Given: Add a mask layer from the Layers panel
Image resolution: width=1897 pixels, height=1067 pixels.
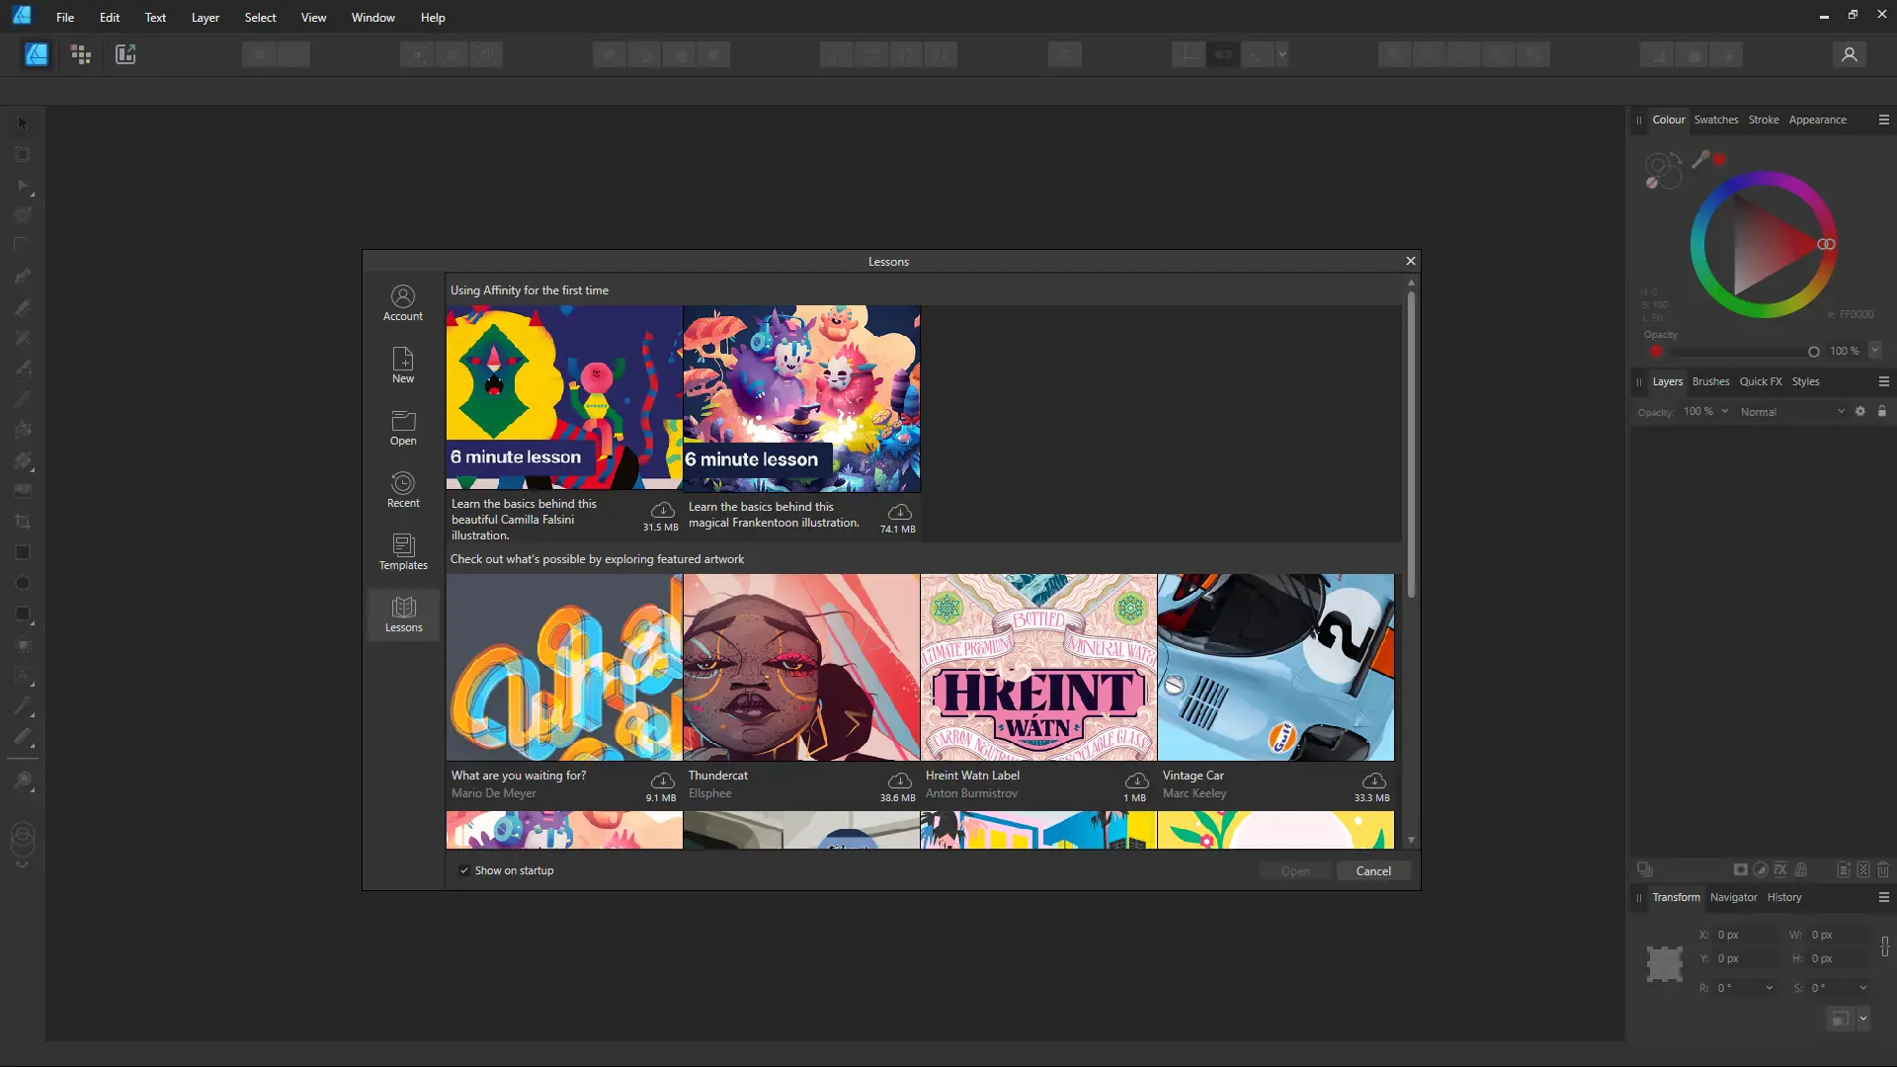Looking at the screenshot, I should (x=1741, y=869).
